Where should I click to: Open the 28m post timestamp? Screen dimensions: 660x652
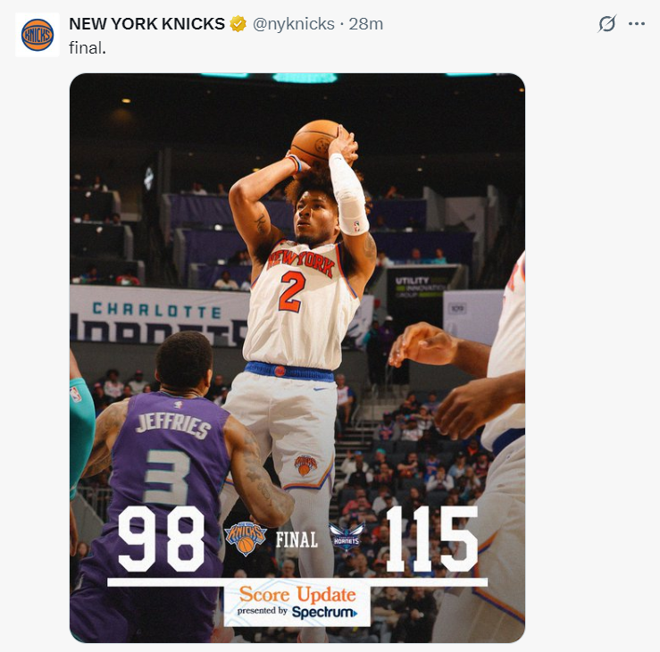click(366, 24)
